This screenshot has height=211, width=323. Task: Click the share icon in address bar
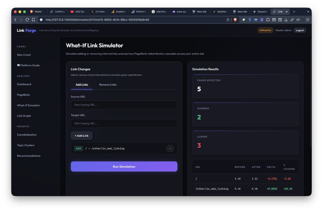(228, 20)
